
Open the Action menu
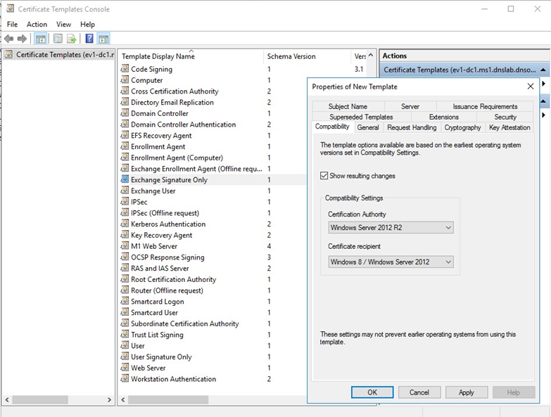click(x=37, y=24)
